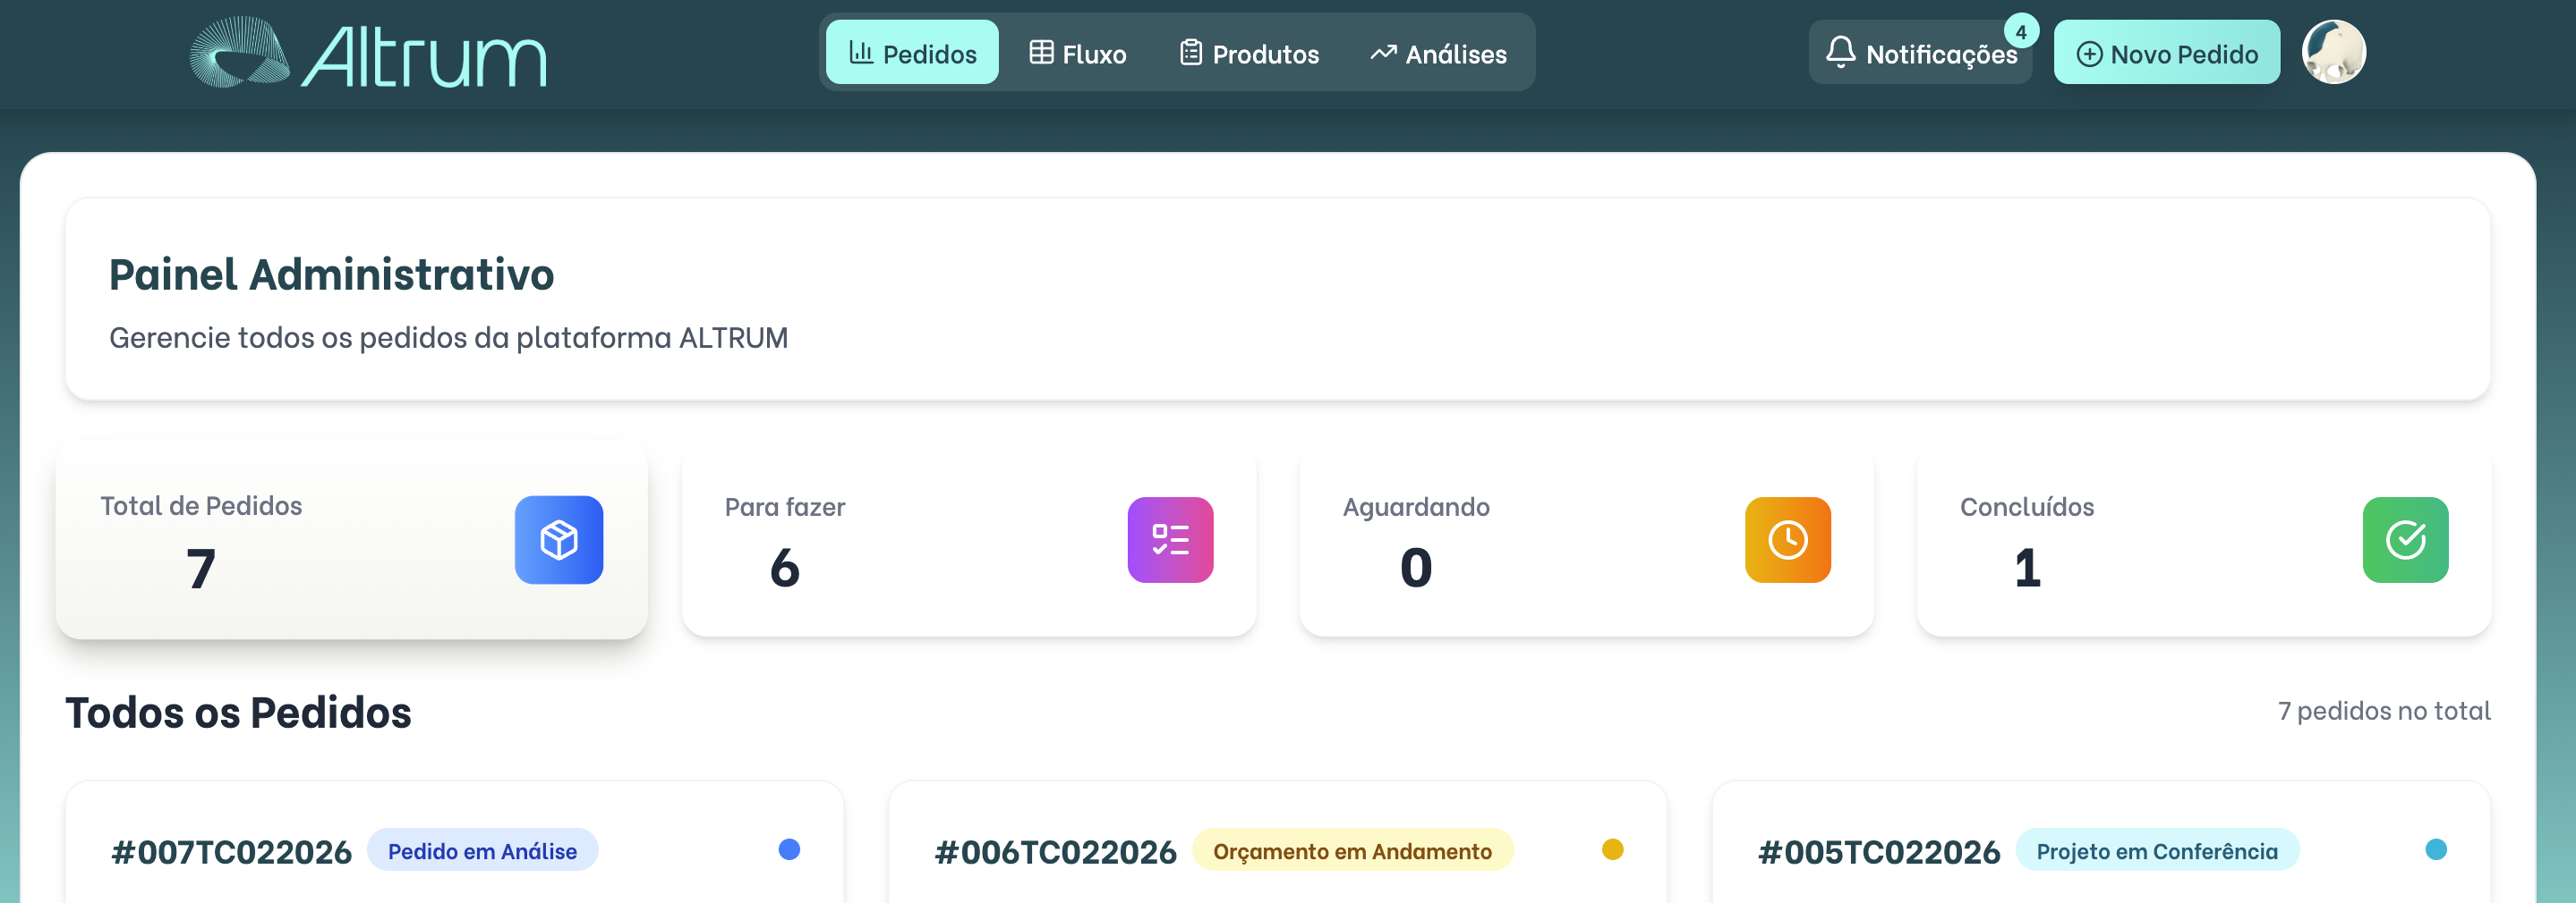Open the user profile avatar
This screenshot has height=903, width=2576.
pyautogui.click(x=2333, y=52)
